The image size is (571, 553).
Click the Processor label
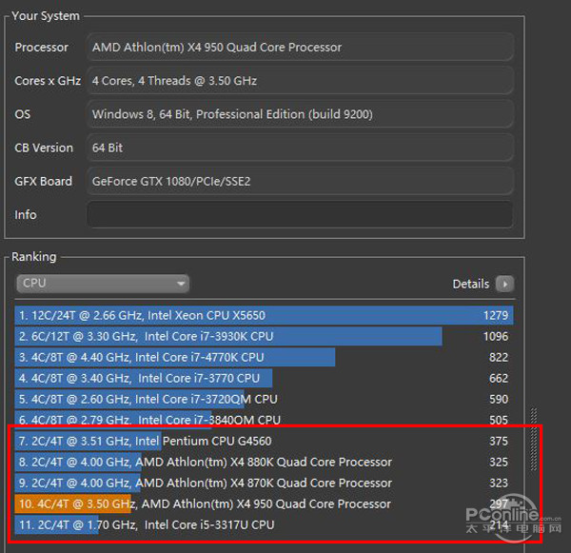[42, 48]
